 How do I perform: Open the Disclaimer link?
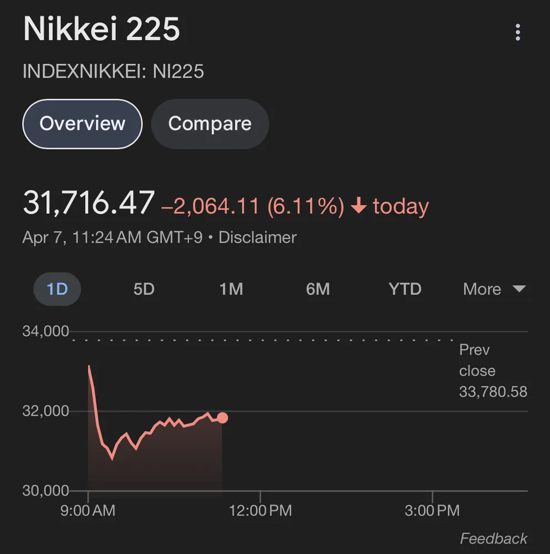coord(257,238)
